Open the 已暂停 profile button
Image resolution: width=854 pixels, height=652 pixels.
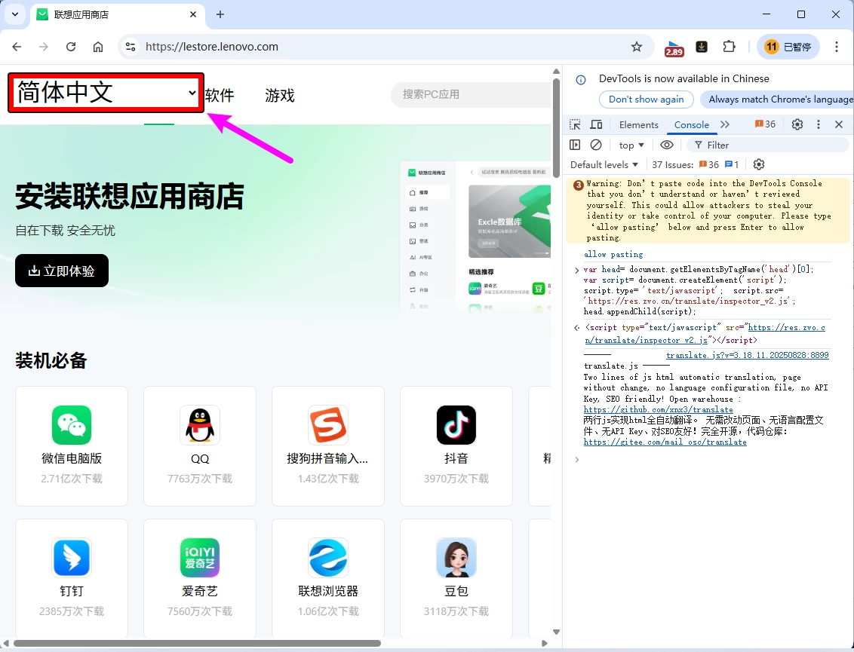tap(788, 47)
